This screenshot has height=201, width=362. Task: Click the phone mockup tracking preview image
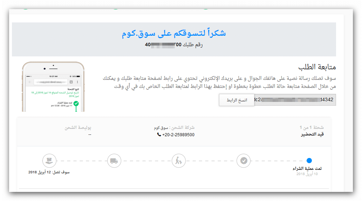pyautogui.click(x=53, y=87)
